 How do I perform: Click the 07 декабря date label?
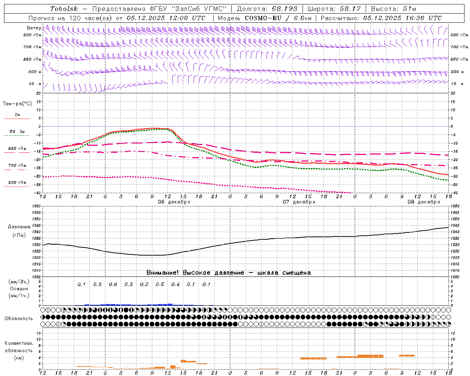pyautogui.click(x=299, y=202)
